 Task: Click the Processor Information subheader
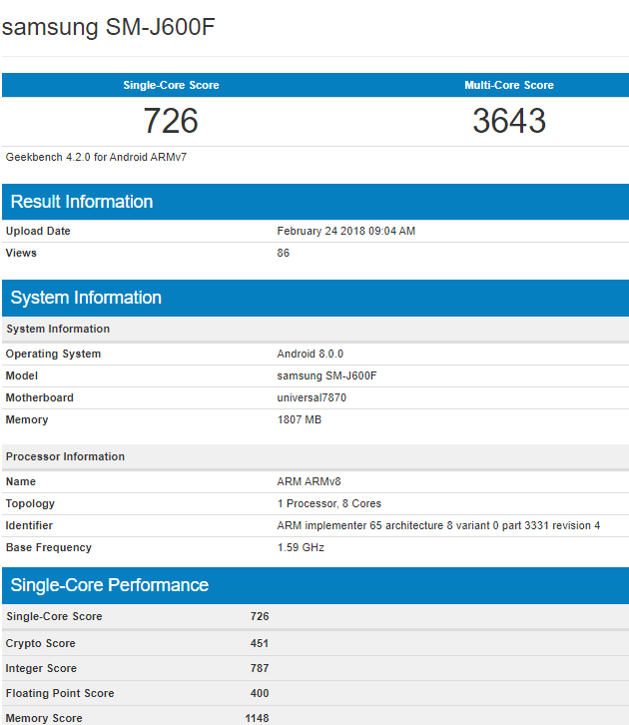[66, 456]
